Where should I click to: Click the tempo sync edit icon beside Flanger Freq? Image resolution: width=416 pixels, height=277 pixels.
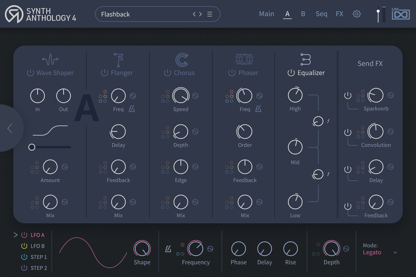point(132,109)
